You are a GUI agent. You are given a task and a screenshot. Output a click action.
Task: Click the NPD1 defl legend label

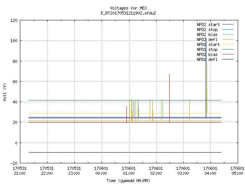(x=207, y=60)
